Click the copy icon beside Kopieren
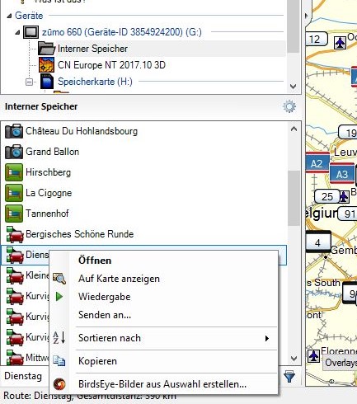Image resolution: width=357 pixels, height=404 pixels. [x=59, y=361]
